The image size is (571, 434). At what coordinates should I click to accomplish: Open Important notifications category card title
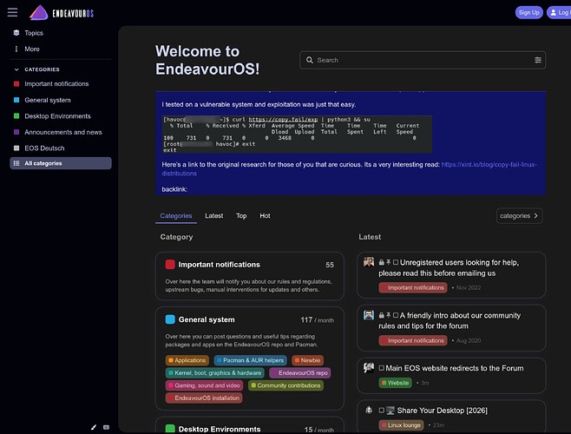219,265
